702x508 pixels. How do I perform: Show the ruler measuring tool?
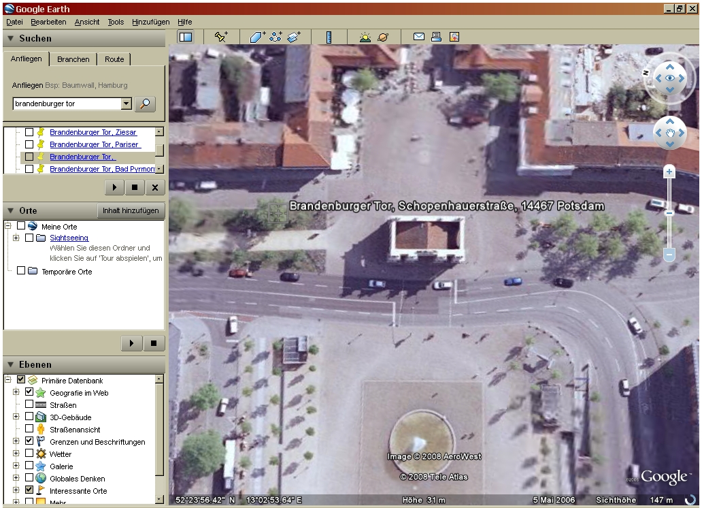[x=329, y=37]
